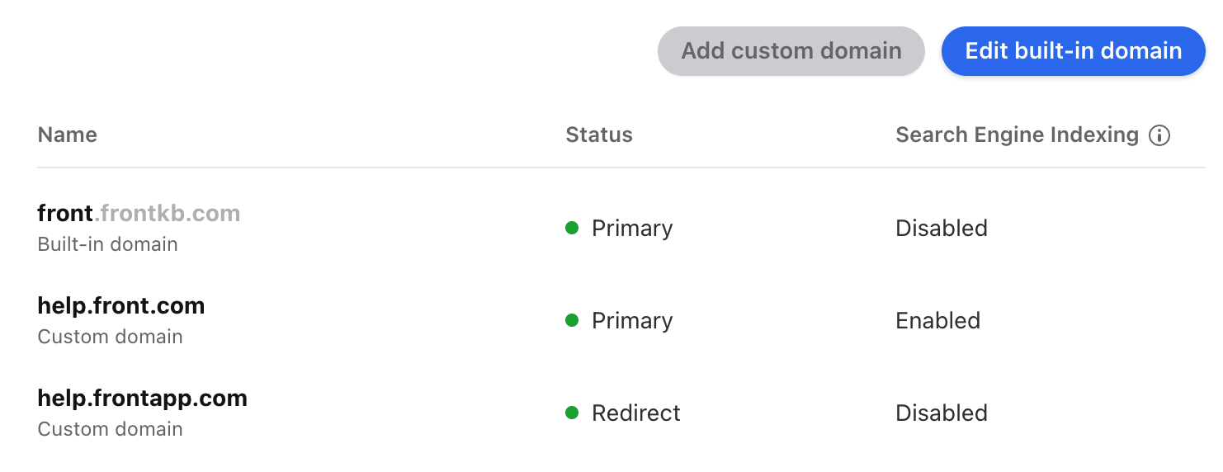Click green status dot for help.front.com

pos(572,320)
